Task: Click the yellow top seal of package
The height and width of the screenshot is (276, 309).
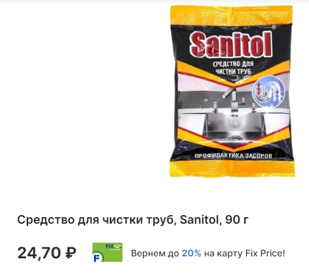Action: (231, 15)
